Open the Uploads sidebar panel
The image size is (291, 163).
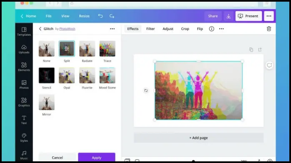24,49
